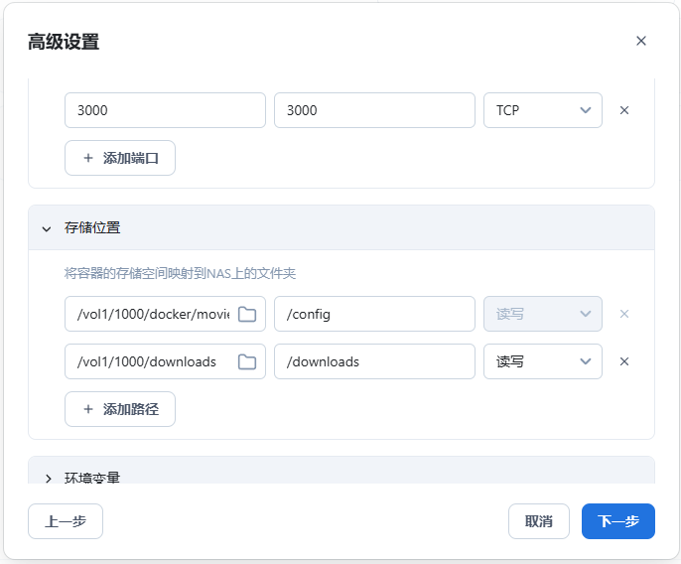Image resolution: width=681 pixels, height=564 pixels.
Task: Click the 添加路径 button
Action: tap(120, 409)
